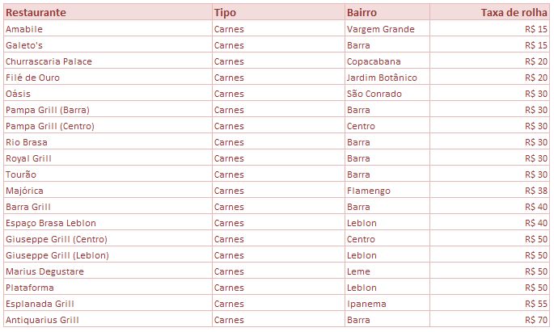
Task: Select the Galeto's restaurant cell
Action: pyautogui.click(x=108, y=45)
